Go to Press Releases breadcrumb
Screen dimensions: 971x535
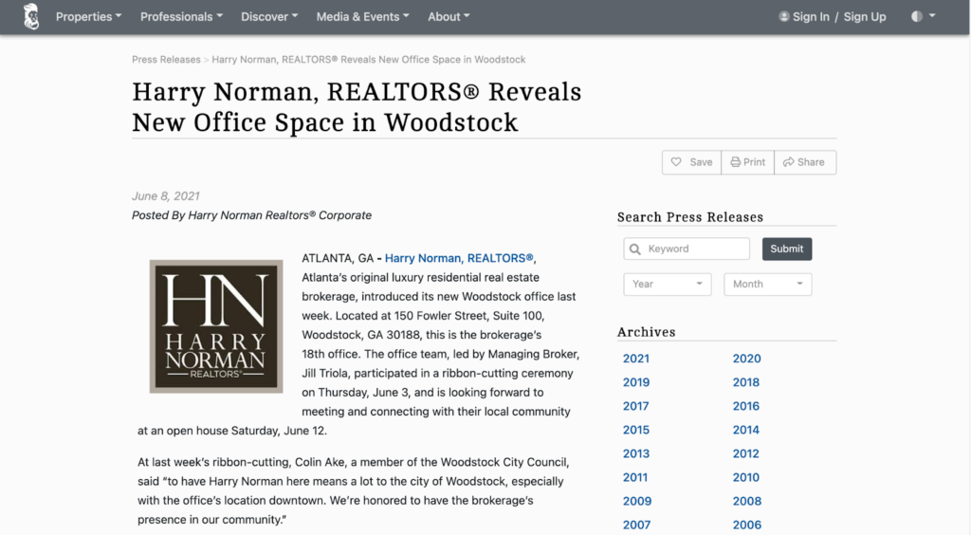click(x=166, y=60)
